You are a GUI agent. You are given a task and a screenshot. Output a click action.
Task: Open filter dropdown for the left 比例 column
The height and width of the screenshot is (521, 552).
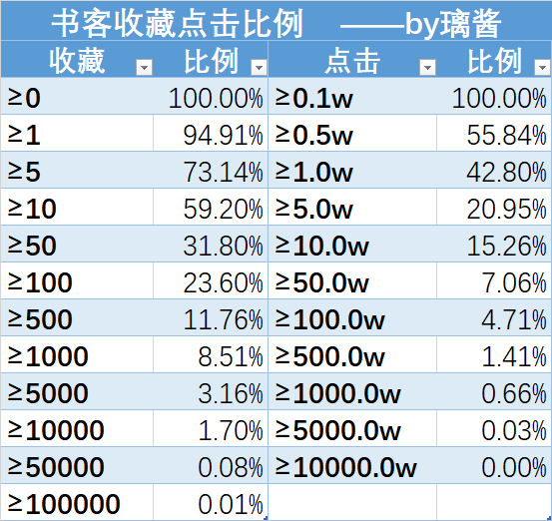tap(259, 67)
